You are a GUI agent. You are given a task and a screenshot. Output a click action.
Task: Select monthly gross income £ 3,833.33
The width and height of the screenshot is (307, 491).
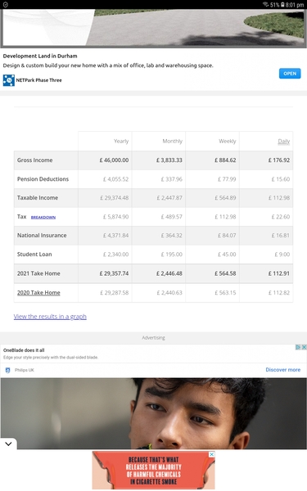[169, 160]
